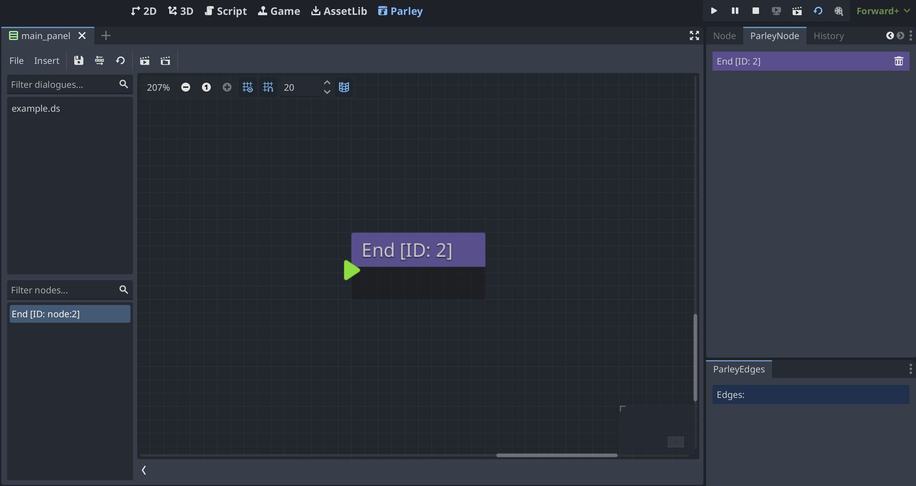The image size is (916, 486).
Task: Collapse the side panel with the bottom-left chevron
Action: point(144,470)
